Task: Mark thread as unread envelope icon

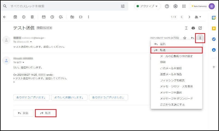Action: 44,17
